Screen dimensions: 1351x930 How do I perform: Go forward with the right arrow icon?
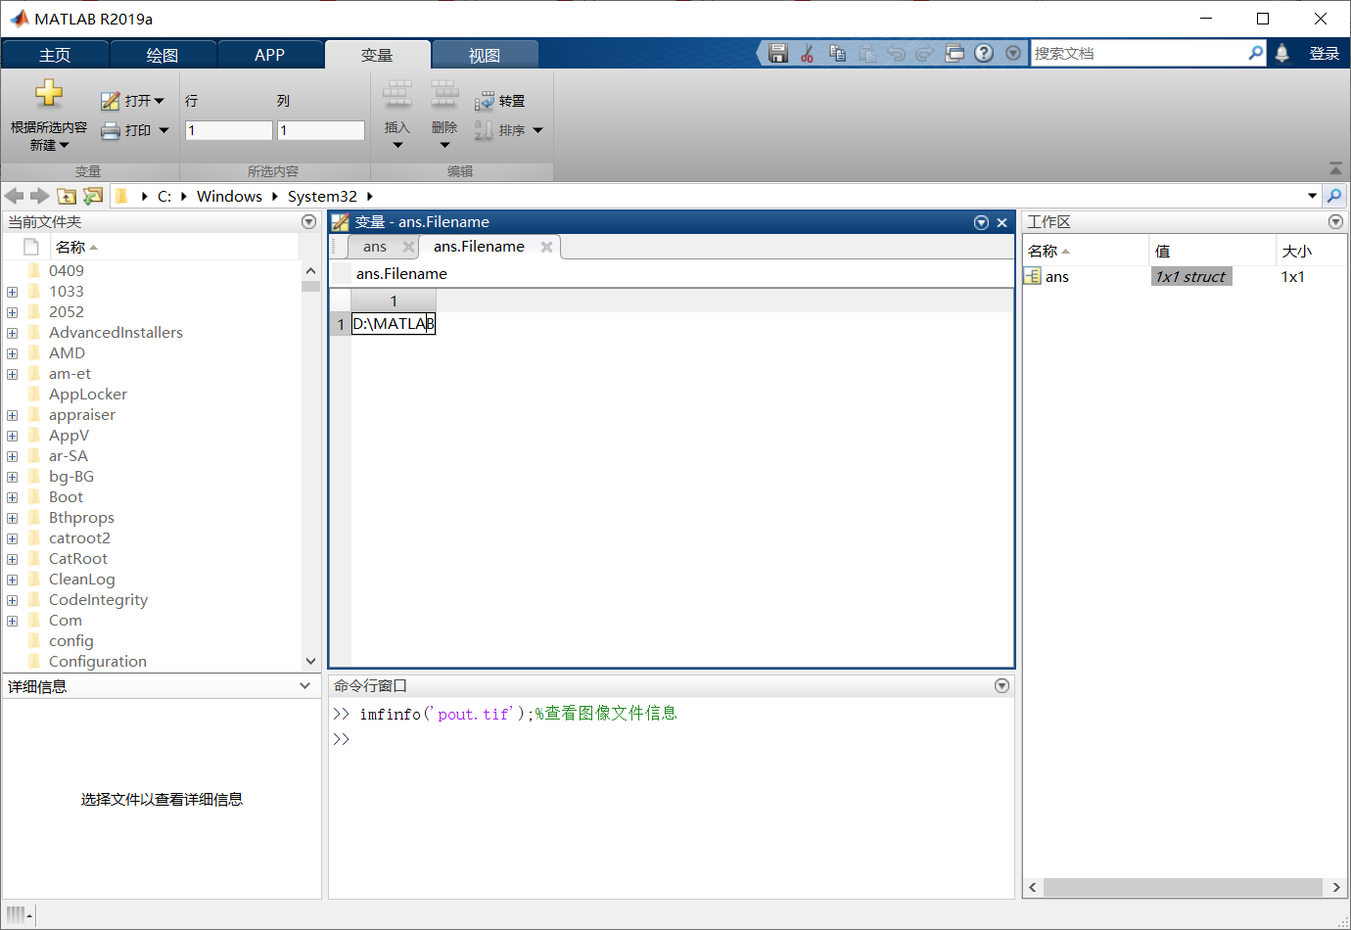(39, 196)
